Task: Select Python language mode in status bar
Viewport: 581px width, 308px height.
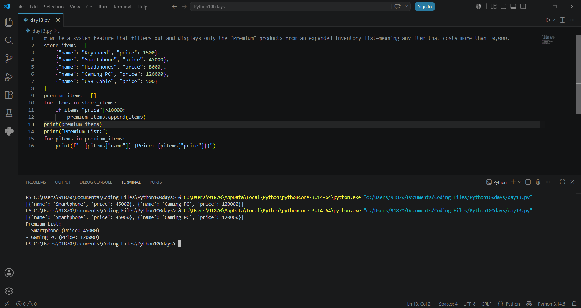Action: [513, 304]
